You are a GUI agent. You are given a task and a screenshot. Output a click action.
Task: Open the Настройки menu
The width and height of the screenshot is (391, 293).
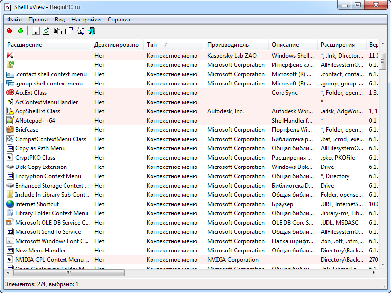coord(86,20)
